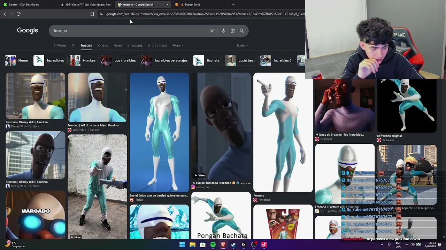
Task: Click the address bar URL
Action: tap(205, 14)
